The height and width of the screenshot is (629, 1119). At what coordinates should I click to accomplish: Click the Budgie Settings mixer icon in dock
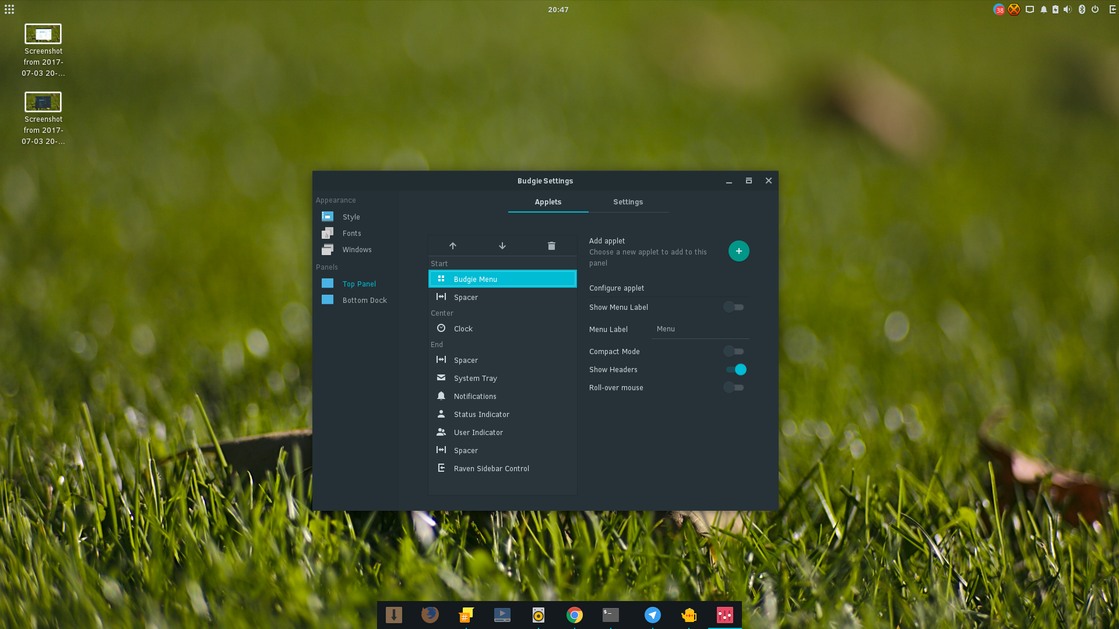725,615
